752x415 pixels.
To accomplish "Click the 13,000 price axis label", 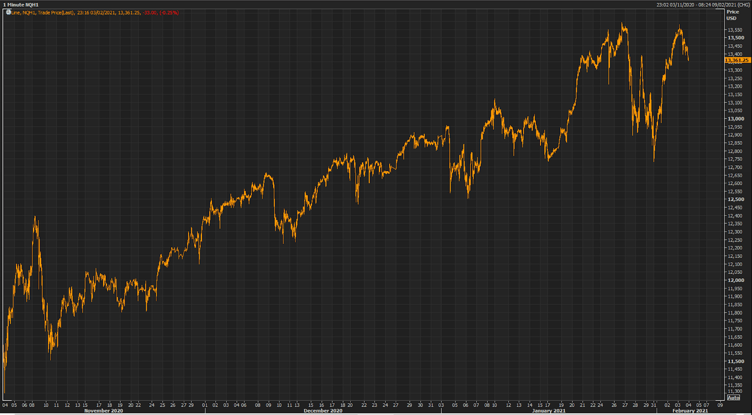I will (736, 119).
